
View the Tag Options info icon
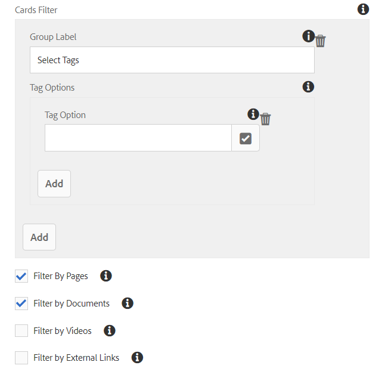308,87
